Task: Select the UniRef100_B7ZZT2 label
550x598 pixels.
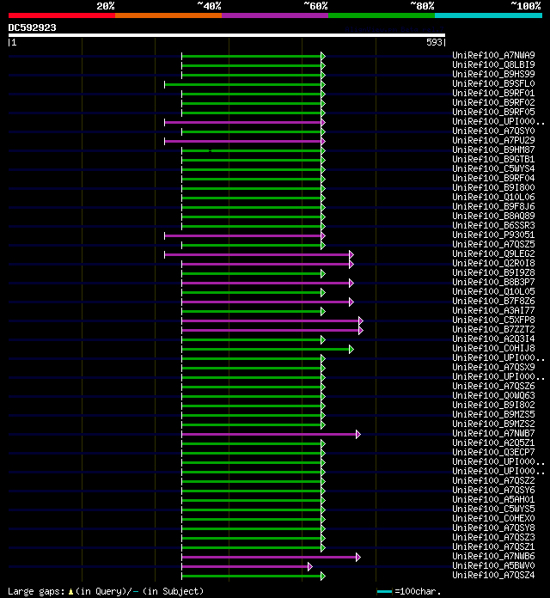Action: pyautogui.click(x=493, y=329)
